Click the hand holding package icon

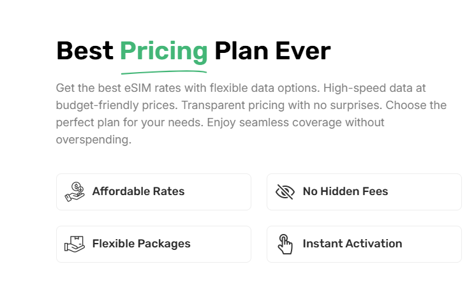click(x=75, y=244)
